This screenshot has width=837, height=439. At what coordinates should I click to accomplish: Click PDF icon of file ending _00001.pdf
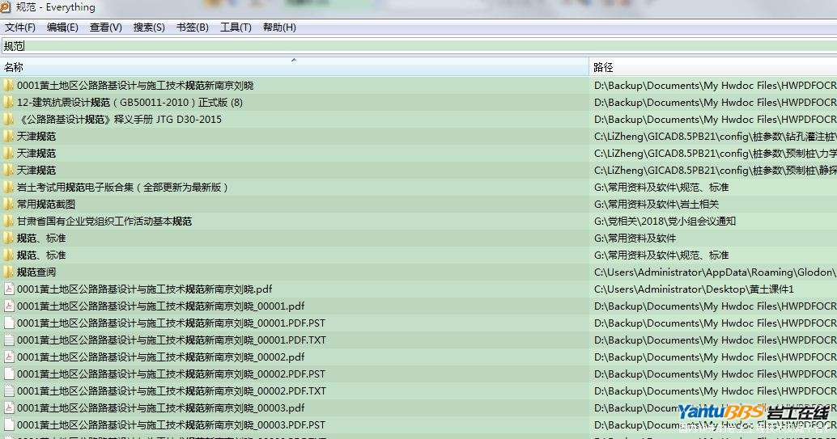coord(9,306)
